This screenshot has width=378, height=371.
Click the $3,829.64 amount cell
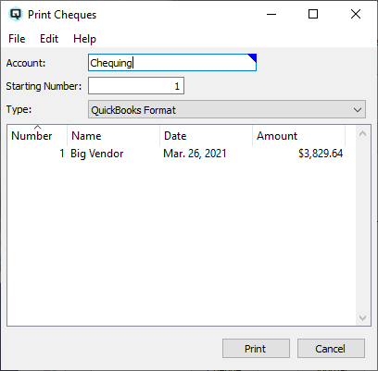321,154
